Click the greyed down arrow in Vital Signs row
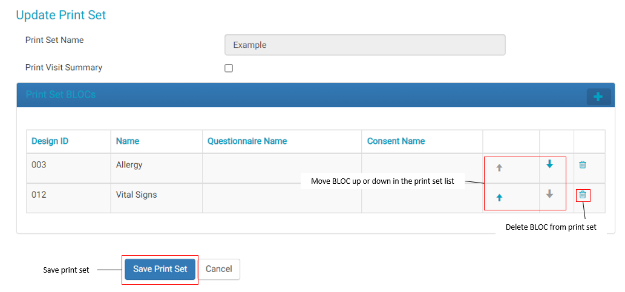Image resolution: width=625 pixels, height=292 pixels. click(x=549, y=194)
